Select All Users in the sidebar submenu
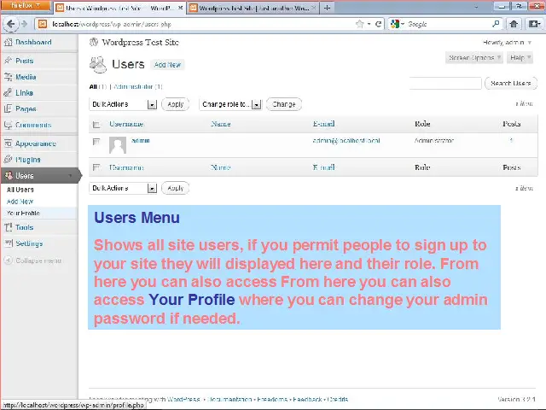546x410 pixels. (x=20, y=190)
